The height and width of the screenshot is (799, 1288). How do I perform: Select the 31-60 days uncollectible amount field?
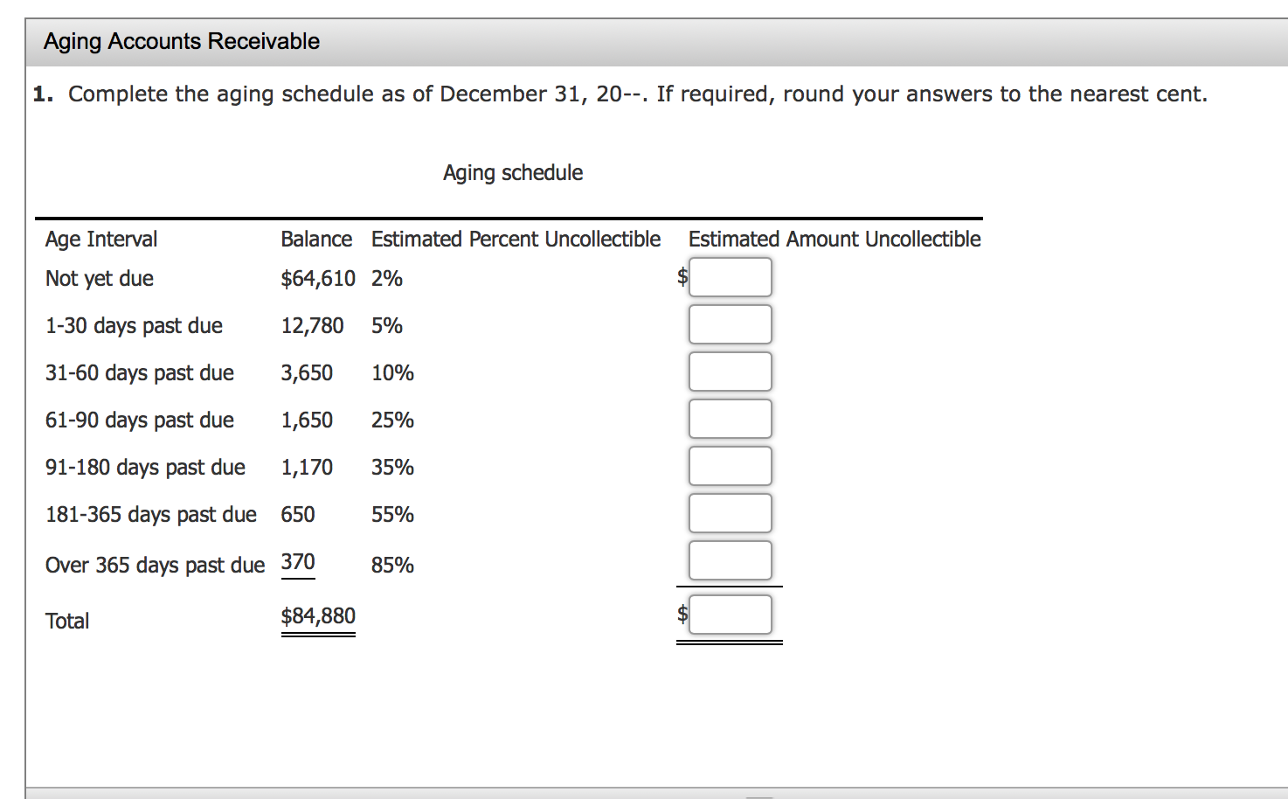tap(730, 372)
